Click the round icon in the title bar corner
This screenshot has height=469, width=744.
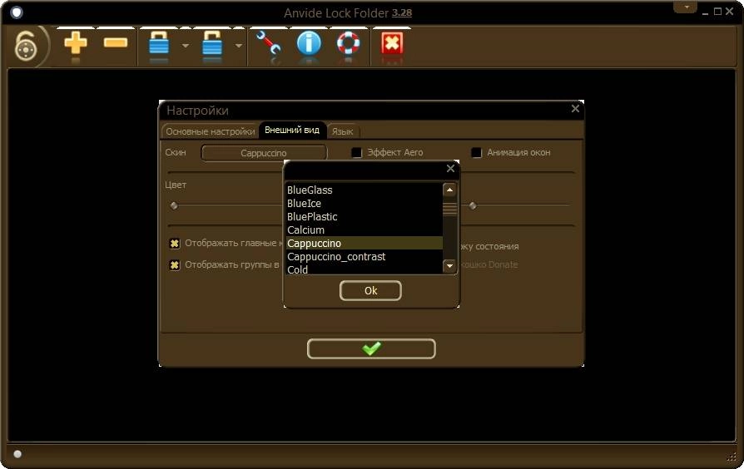[x=17, y=12]
